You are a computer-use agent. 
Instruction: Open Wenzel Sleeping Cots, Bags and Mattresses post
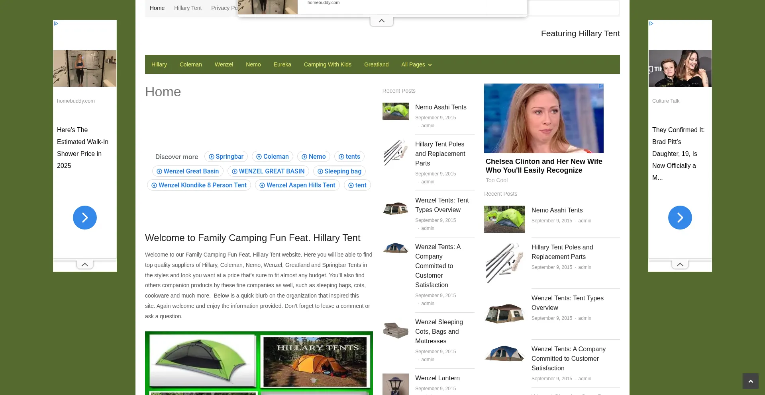click(x=439, y=331)
